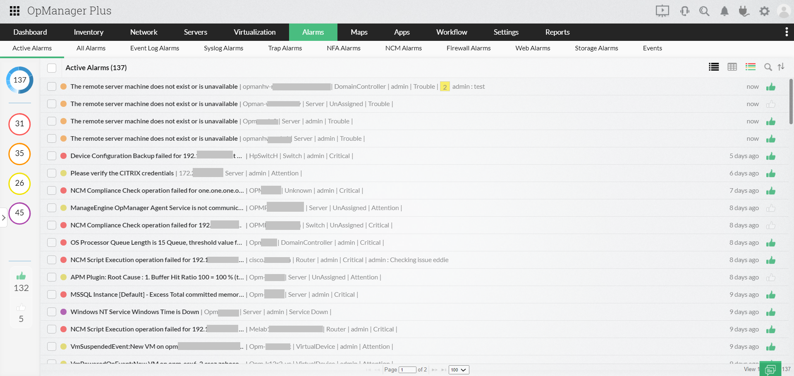Select the Firewall Alarms tab
The height and width of the screenshot is (376, 794).
pos(469,48)
